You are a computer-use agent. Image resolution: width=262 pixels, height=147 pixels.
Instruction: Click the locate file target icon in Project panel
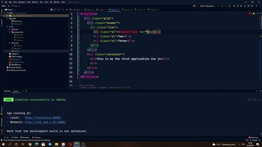pyautogui.click(x=52, y=10)
